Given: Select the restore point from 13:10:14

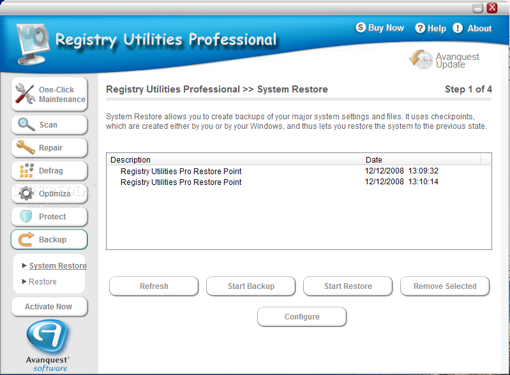Looking at the screenshot, I should [x=181, y=182].
